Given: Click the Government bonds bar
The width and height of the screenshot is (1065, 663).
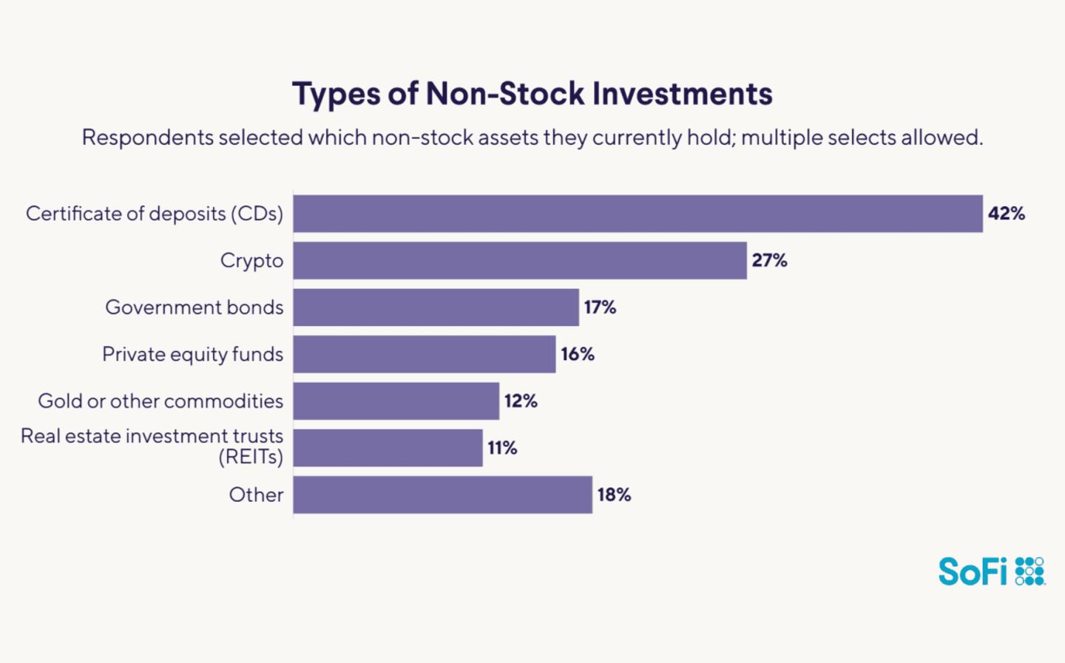Looking at the screenshot, I should pyautogui.click(x=436, y=307).
